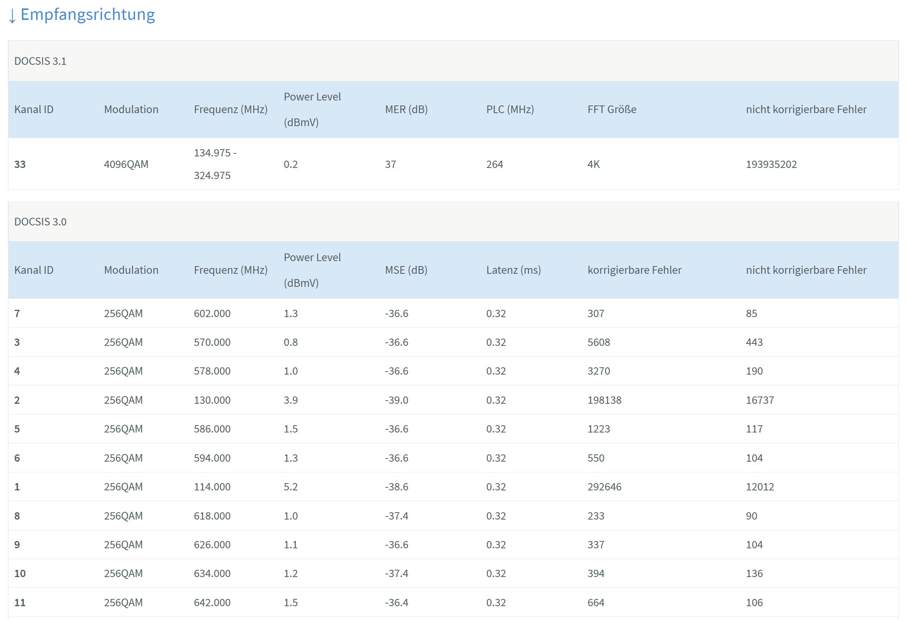The width and height of the screenshot is (910, 620).
Task: Click the korrigierbare Fehler column header
Action: (634, 270)
